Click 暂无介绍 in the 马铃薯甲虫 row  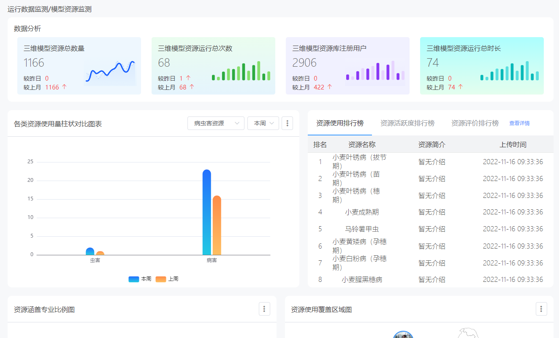(x=432, y=229)
